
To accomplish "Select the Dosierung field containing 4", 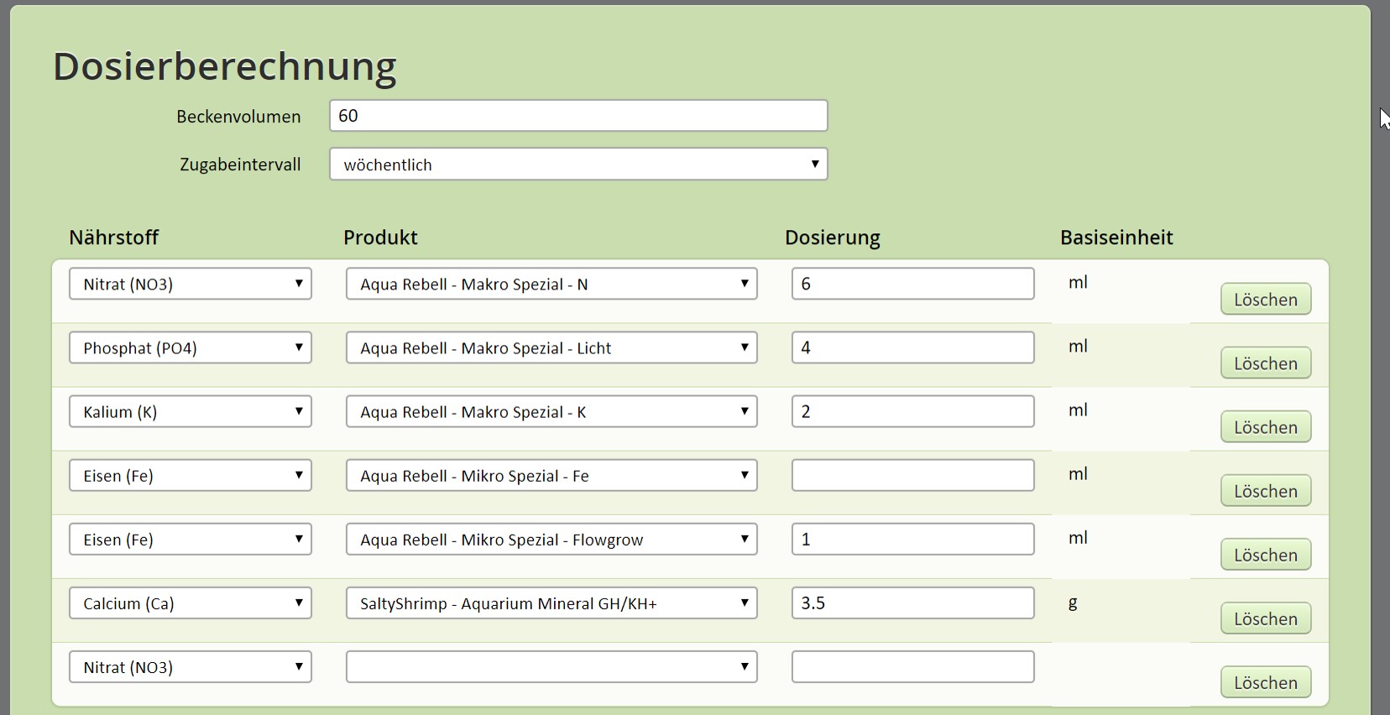I will pos(912,347).
